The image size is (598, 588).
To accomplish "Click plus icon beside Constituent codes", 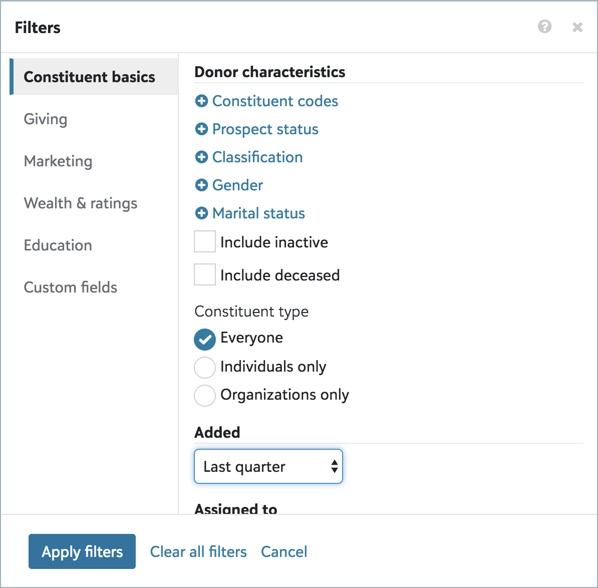I will [201, 101].
